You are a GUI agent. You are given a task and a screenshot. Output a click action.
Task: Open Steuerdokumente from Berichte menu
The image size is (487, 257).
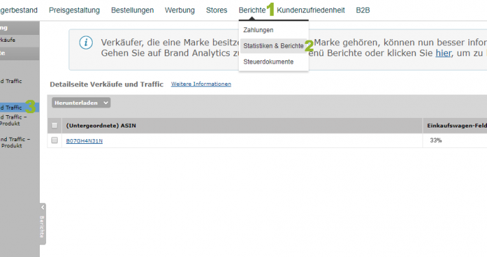point(268,62)
